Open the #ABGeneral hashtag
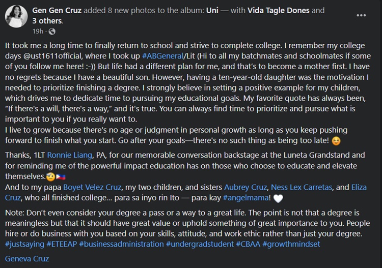Viewport: 382px width, 268px height. [162, 56]
